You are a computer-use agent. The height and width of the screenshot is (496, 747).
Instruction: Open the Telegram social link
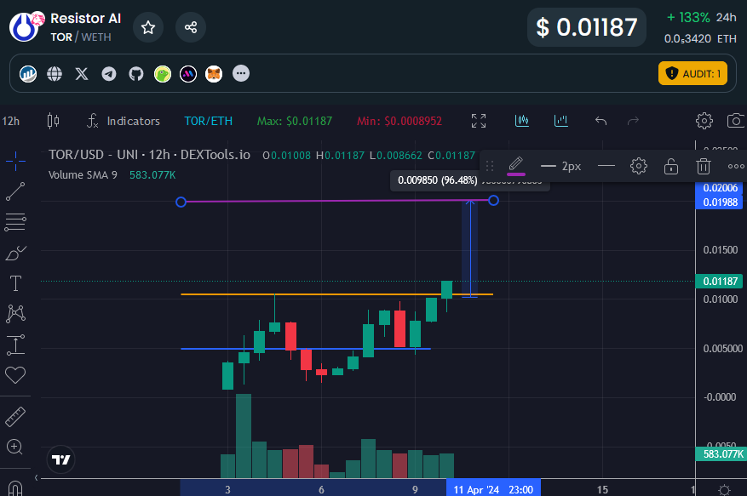pos(109,74)
